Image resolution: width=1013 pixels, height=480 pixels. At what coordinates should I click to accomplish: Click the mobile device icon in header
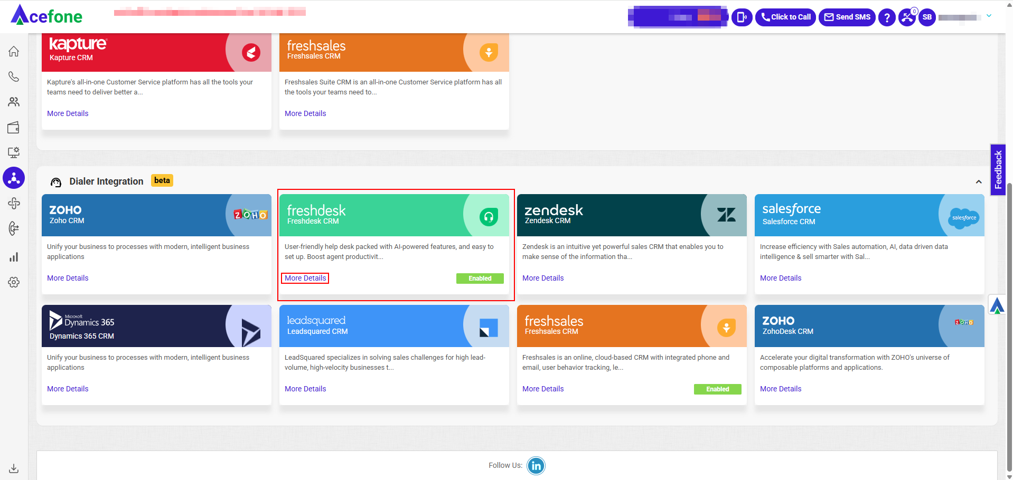tap(742, 17)
